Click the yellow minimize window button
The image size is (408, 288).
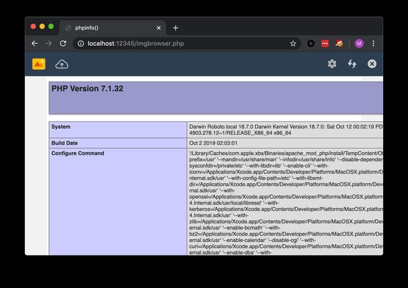coord(42,27)
